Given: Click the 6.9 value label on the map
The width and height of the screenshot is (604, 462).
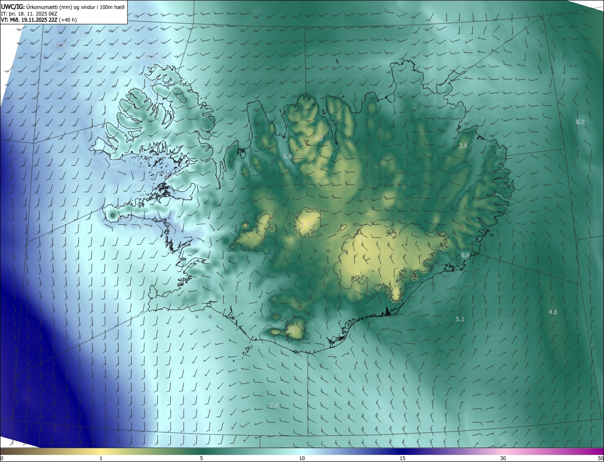Looking at the screenshot, I should pos(287,156).
